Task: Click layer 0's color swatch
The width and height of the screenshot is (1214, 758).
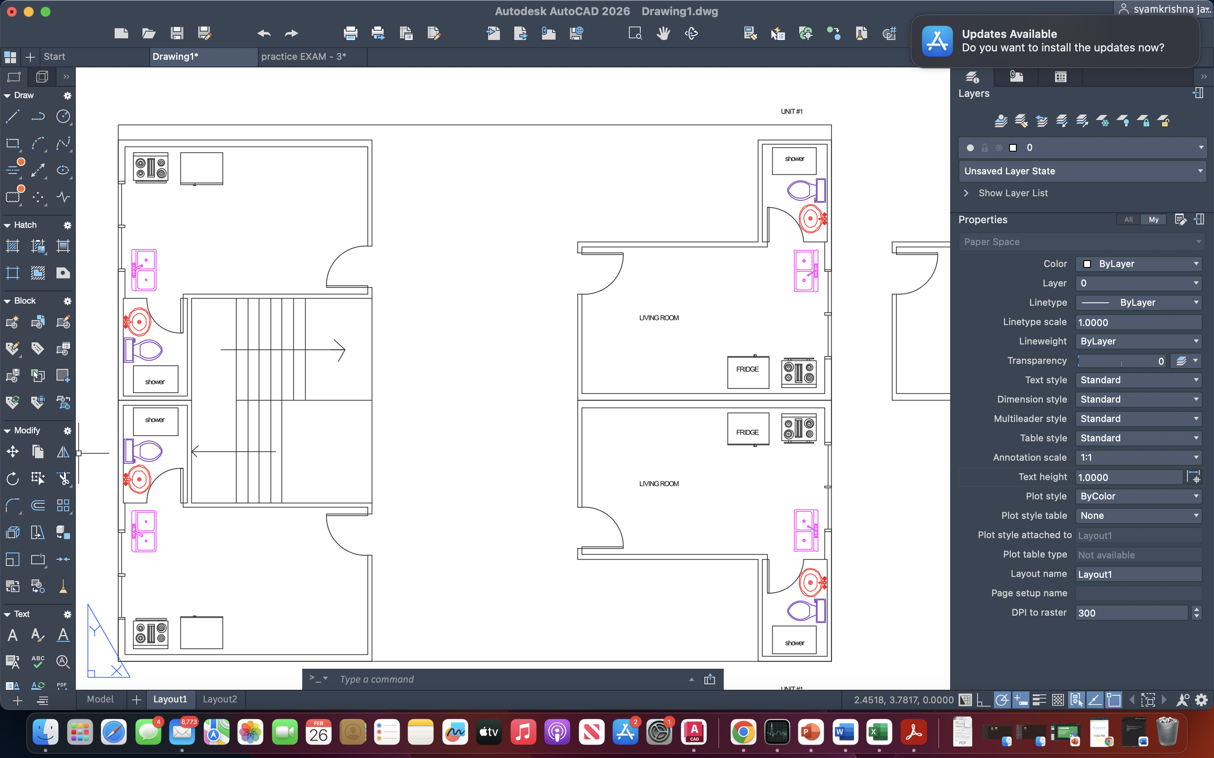Action: (x=1013, y=147)
